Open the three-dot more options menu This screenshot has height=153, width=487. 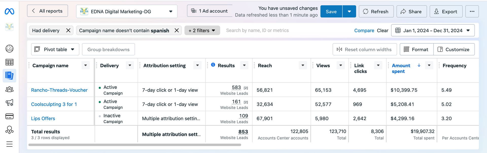pos(472,11)
